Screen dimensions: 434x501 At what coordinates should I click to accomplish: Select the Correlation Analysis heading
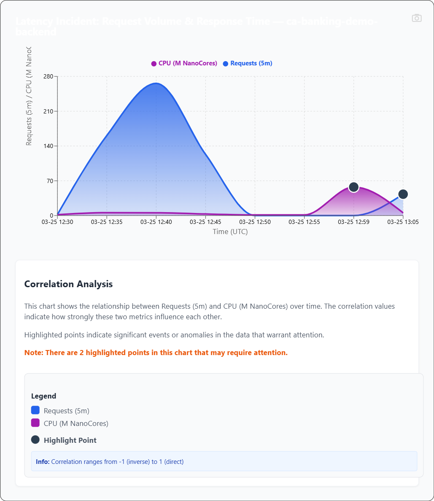(x=68, y=284)
